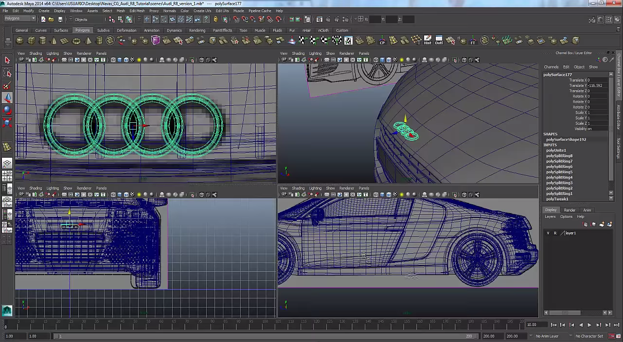623x342 pixels.
Task: Click the Hist shelf button
Action: (427, 40)
